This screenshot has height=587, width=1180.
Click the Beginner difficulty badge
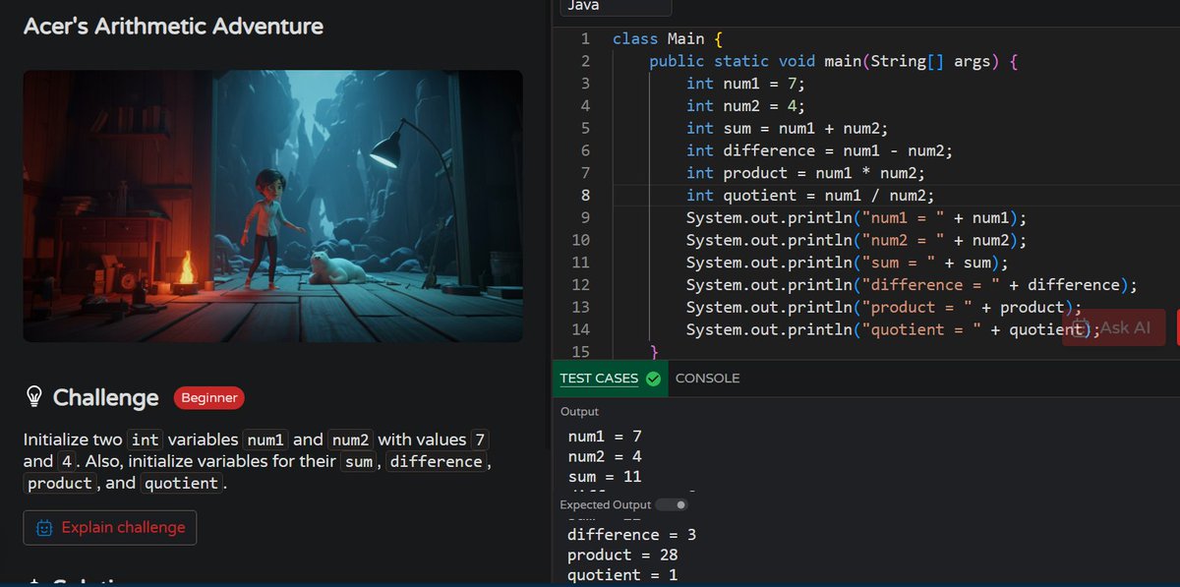tap(208, 398)
